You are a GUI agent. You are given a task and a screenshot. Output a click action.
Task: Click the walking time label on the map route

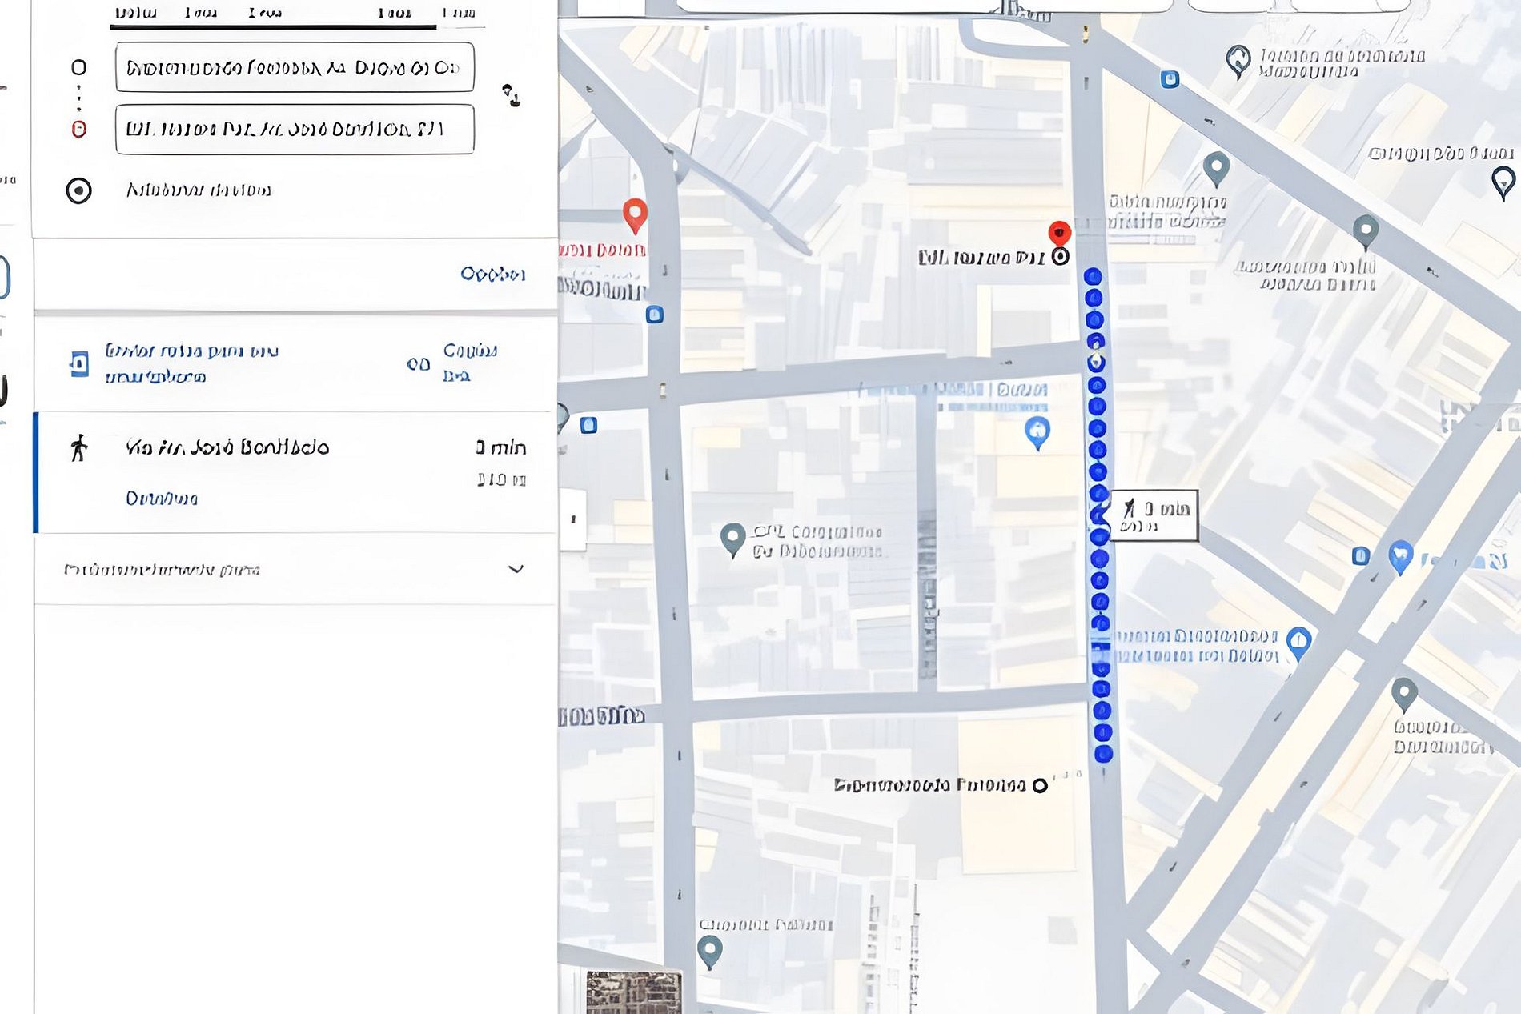click(x=1154, y=515)
